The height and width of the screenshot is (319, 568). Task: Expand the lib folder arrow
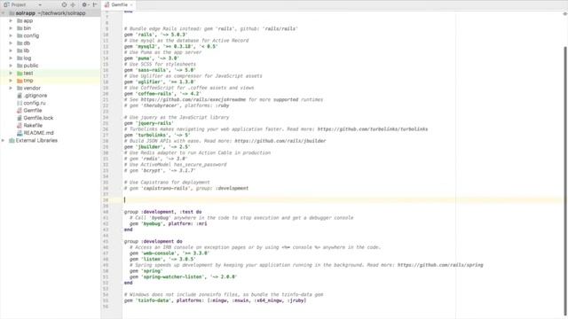[11, 51]
